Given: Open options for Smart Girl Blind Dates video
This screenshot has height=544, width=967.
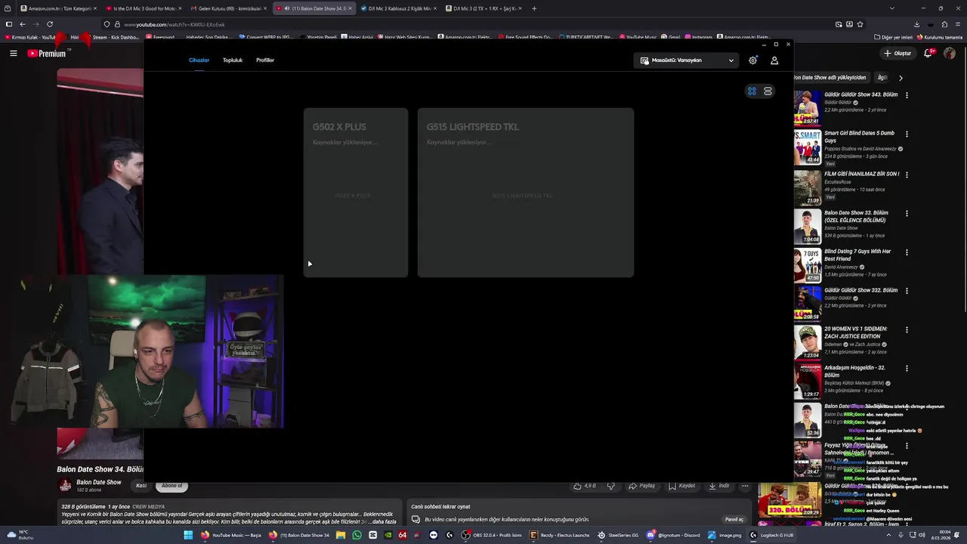Looking at the screenshot, I should (907, 134).
